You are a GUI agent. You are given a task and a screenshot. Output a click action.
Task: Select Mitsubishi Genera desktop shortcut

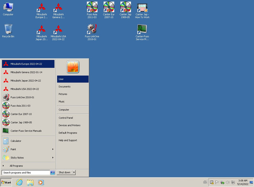(58, 11)
